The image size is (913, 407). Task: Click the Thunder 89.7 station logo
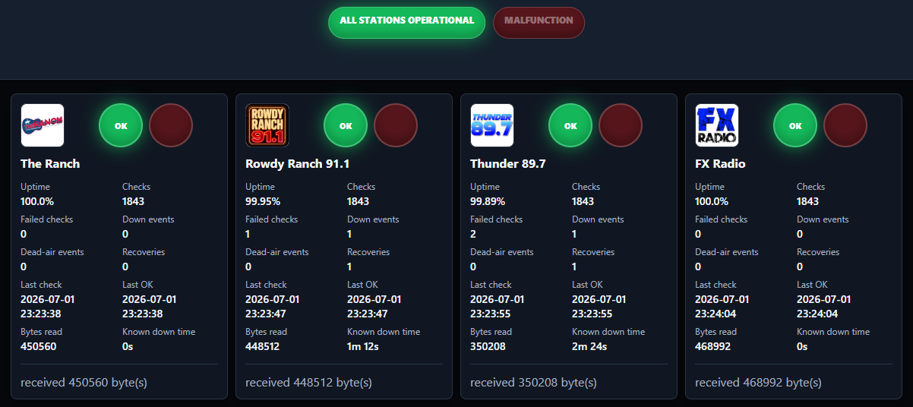[492, 125]
